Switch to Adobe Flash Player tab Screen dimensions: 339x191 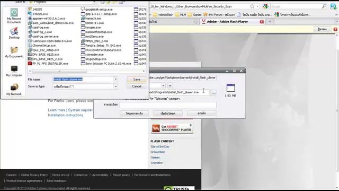[x=233, y=22]
